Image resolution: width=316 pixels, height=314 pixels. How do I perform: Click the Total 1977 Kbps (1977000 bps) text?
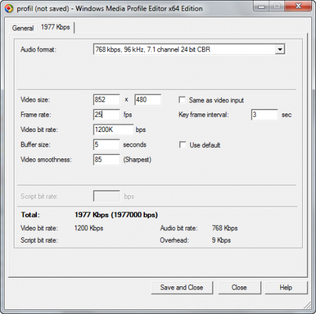[117, 215]
